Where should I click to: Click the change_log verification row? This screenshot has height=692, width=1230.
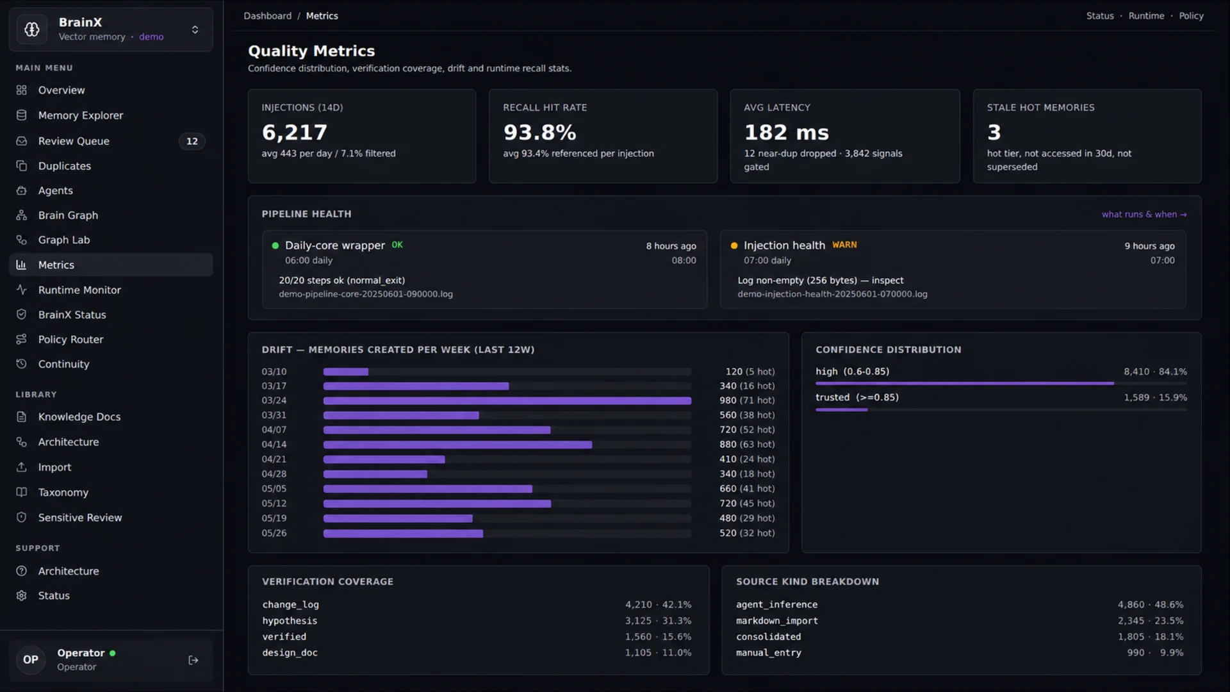477,605
